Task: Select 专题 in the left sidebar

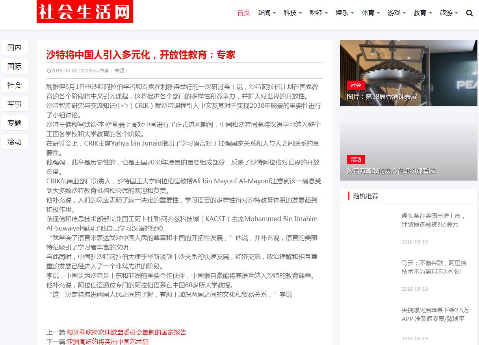Action: pos(15,123)
